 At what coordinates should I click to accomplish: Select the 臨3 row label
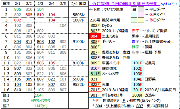(x=7, y=106)
